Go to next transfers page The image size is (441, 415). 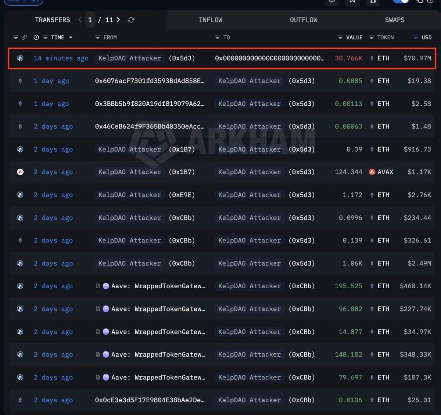click(118, 20)
